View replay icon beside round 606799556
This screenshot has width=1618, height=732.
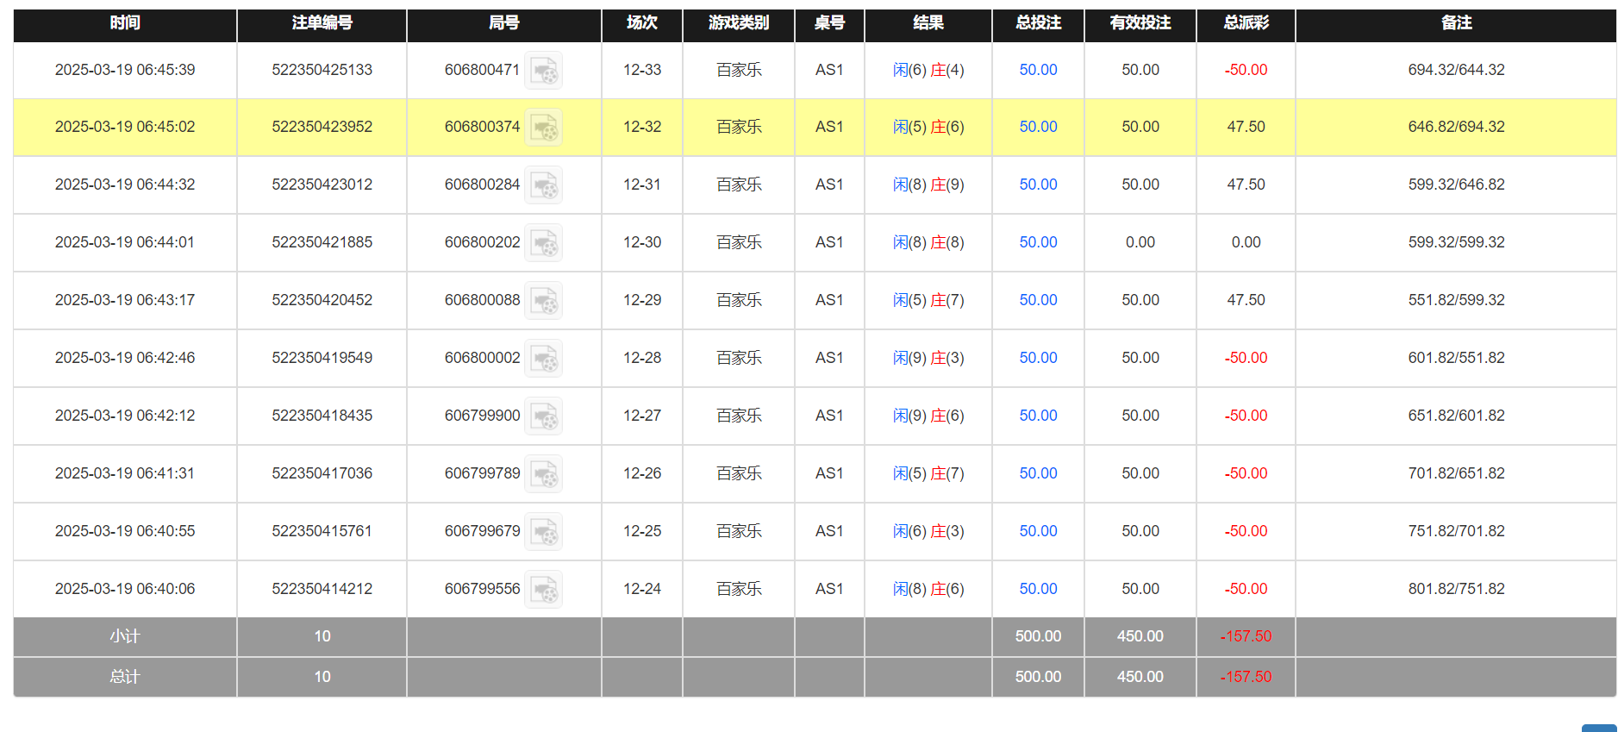pyautogui.click(x=543, y=590)
